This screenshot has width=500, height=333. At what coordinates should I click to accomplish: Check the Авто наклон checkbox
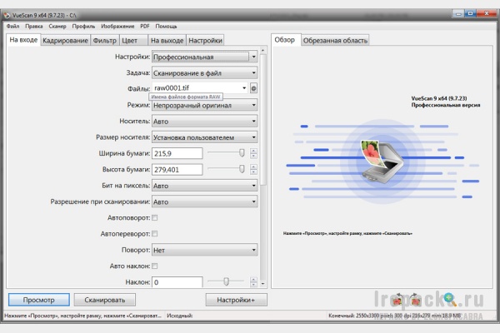(155, 266)
